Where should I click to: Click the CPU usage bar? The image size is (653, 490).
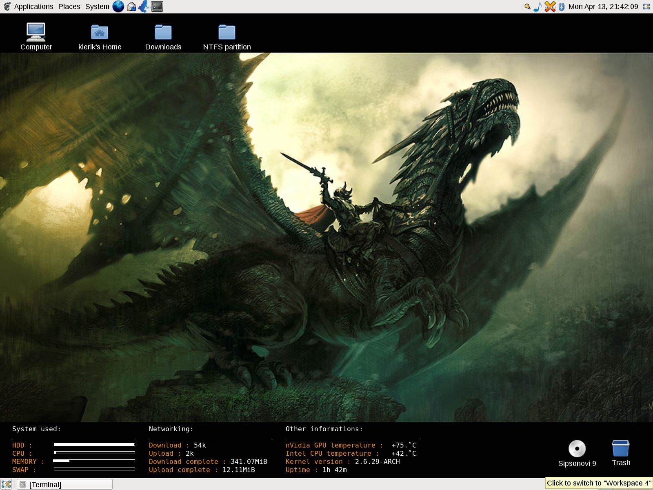[x=94, y=452]
